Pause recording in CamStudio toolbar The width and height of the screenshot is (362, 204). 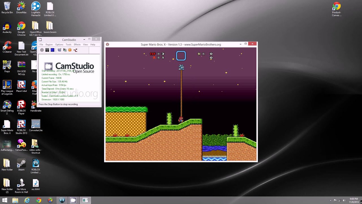click(x=47, y=50)
